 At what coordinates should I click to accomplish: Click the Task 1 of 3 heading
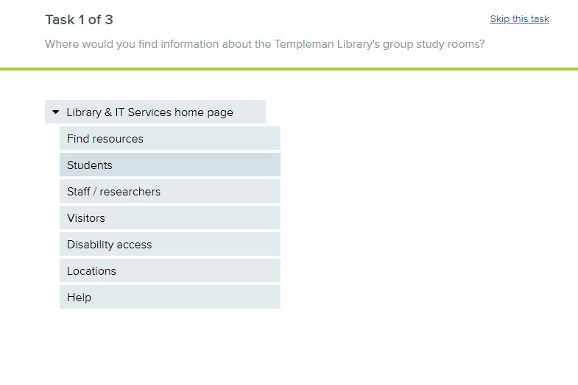point(79,20)
